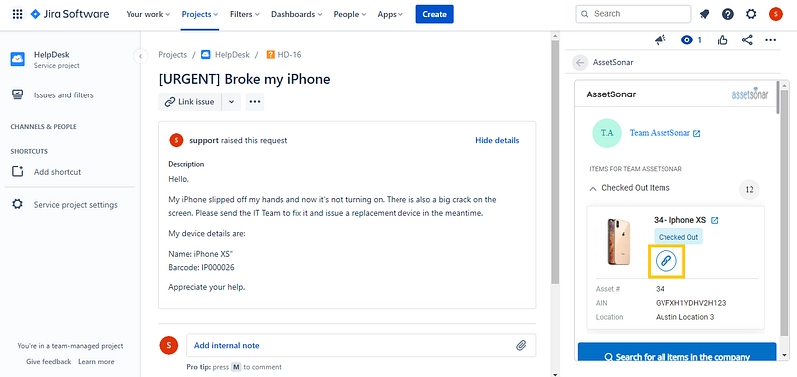The image size is (797, 377).
Task: Go back with AssetSonar panel arrow
Action: pos(580,63)
